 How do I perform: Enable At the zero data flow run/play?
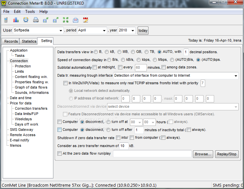59,154
